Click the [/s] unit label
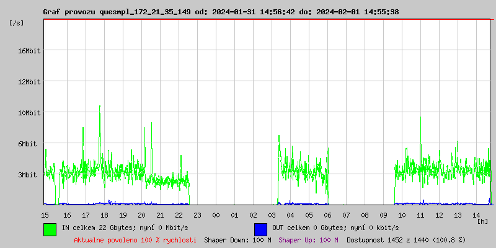Image resolution: width=496 pixels, height=248 pixels. (17, 23)
